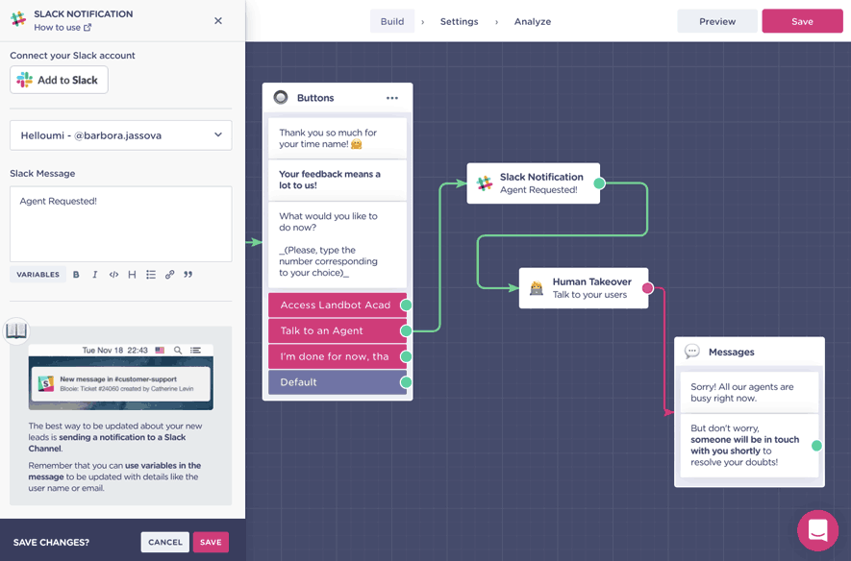Click the Messages block green output connector

pyautogui.click(x=816, y=446)
